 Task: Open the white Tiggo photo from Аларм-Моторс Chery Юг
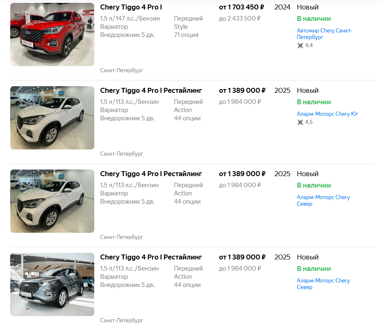pos(52,118)
